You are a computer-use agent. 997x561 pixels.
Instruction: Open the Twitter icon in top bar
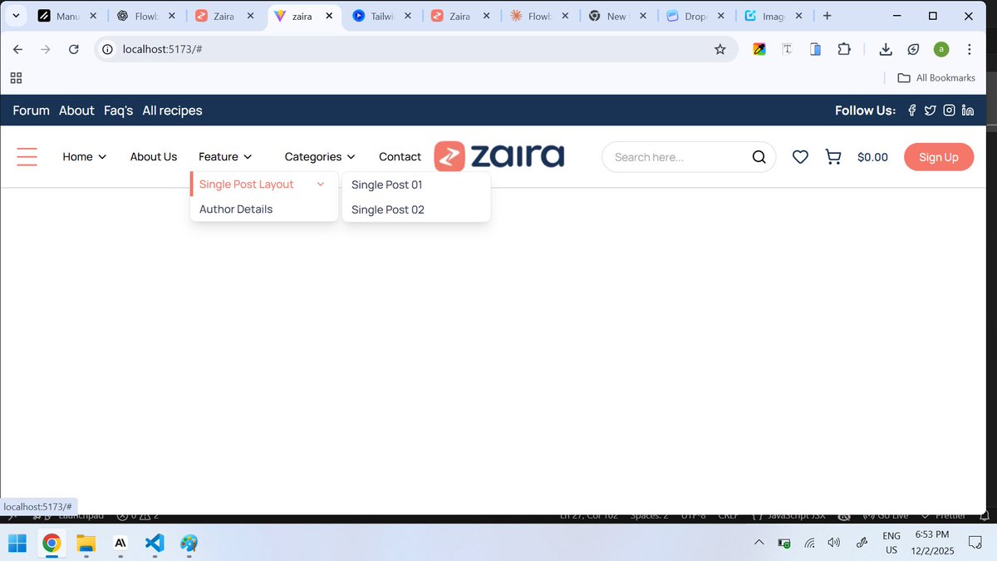click(x=930, y=111)
